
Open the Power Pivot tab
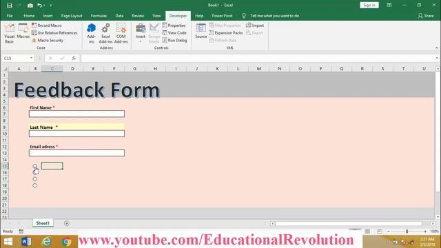coord(222,16)
